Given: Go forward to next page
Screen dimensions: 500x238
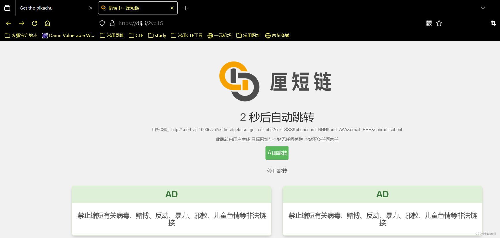Looking at the screenshot, I should (22, 23).
